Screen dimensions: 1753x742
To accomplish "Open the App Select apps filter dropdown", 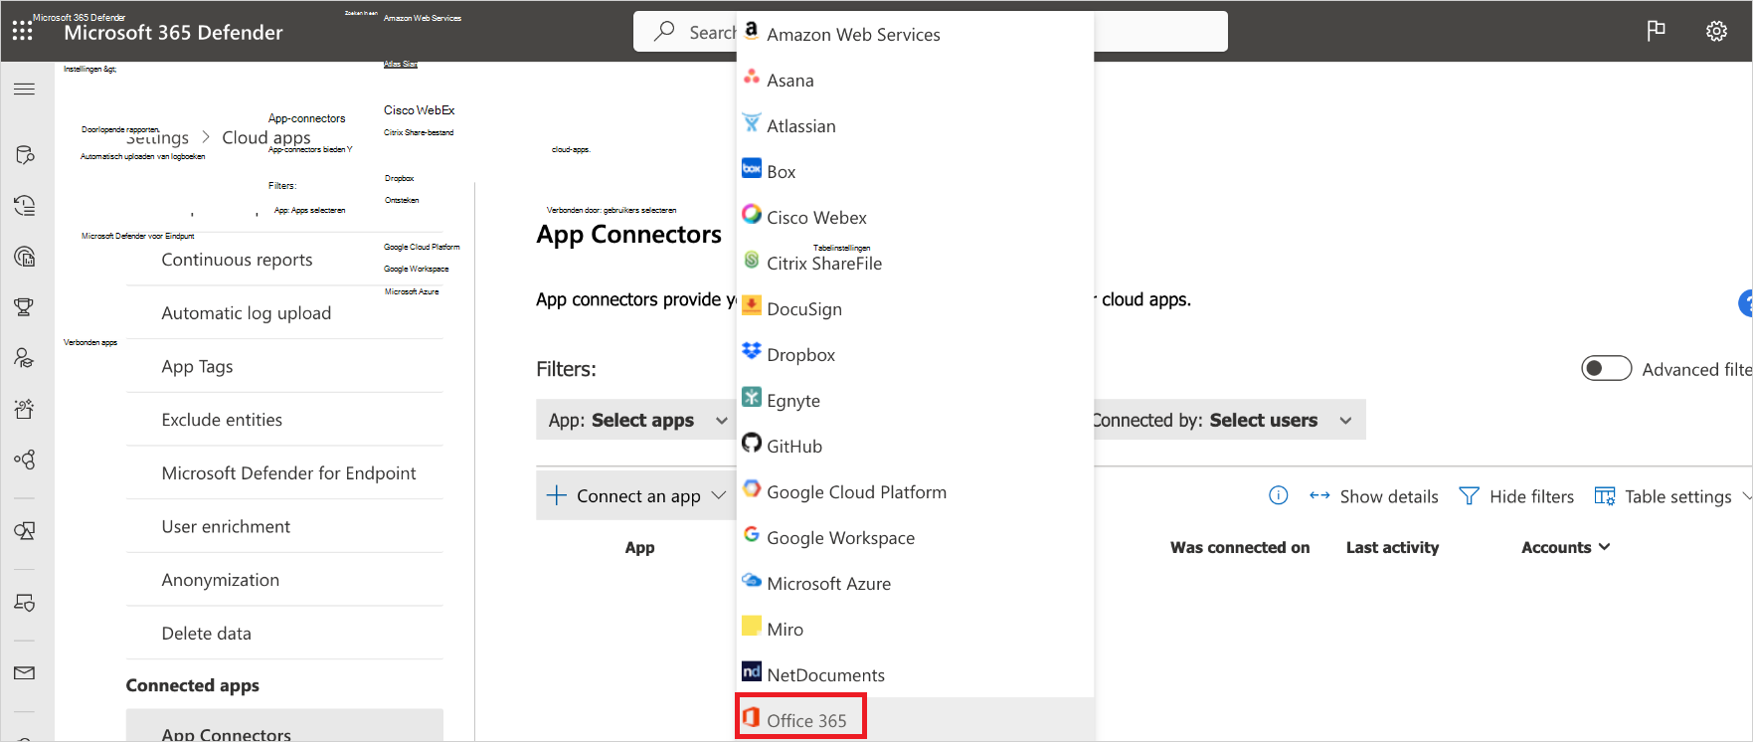I will 636,420.
